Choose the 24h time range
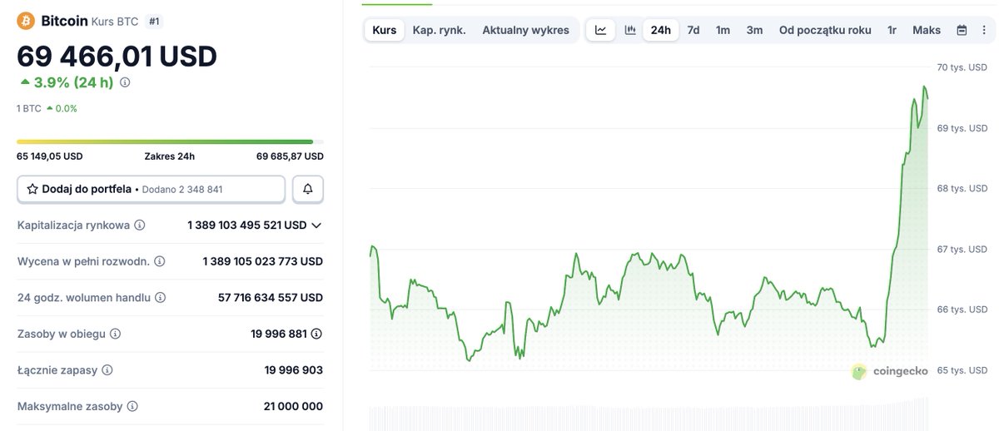Image resolution: width=999 pixels, height=431 pixels. [661, 30]
